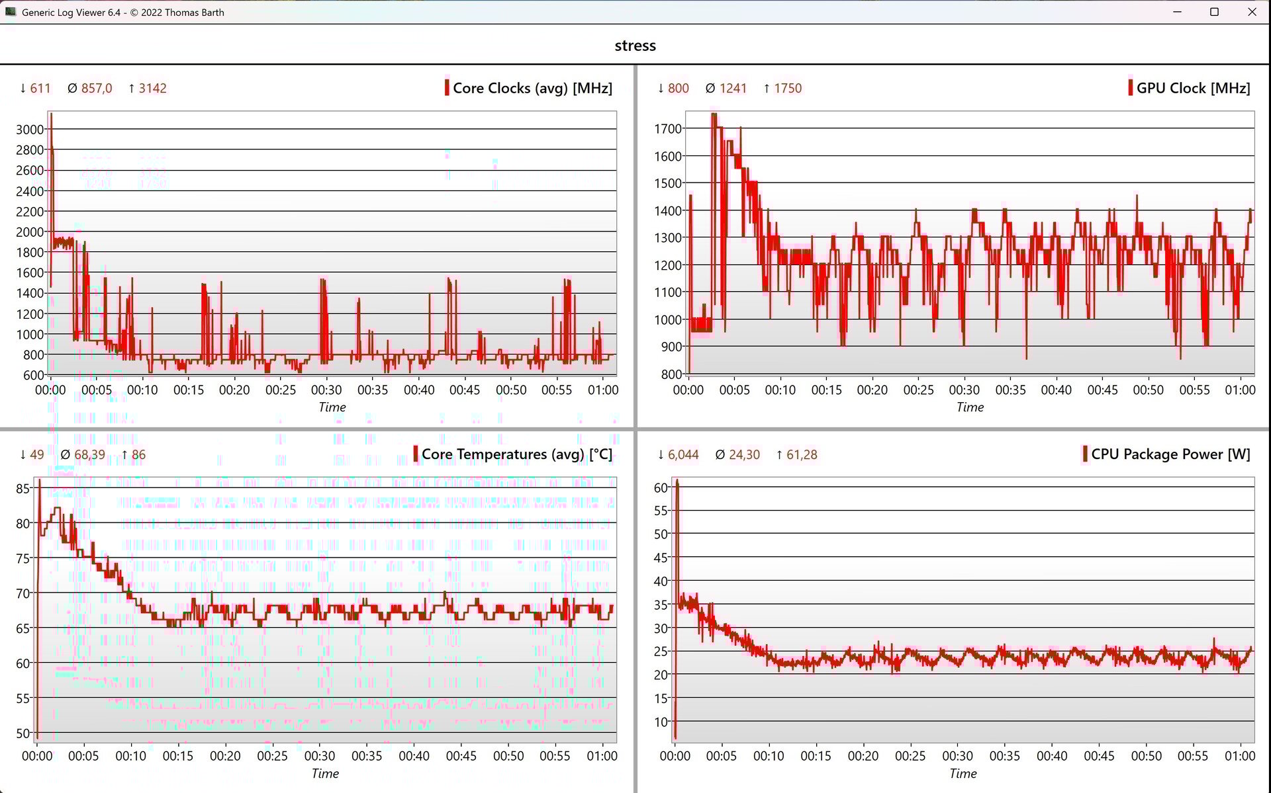The height and width of the screenshot is (793, 1271).
Task: Close the Generic Log Viewer window
Action: tap(1252, 12)
